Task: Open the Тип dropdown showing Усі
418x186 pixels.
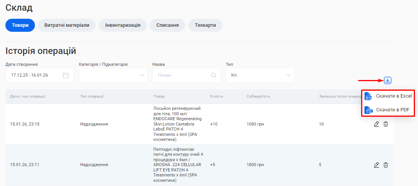Action: [x=260, y=75]
